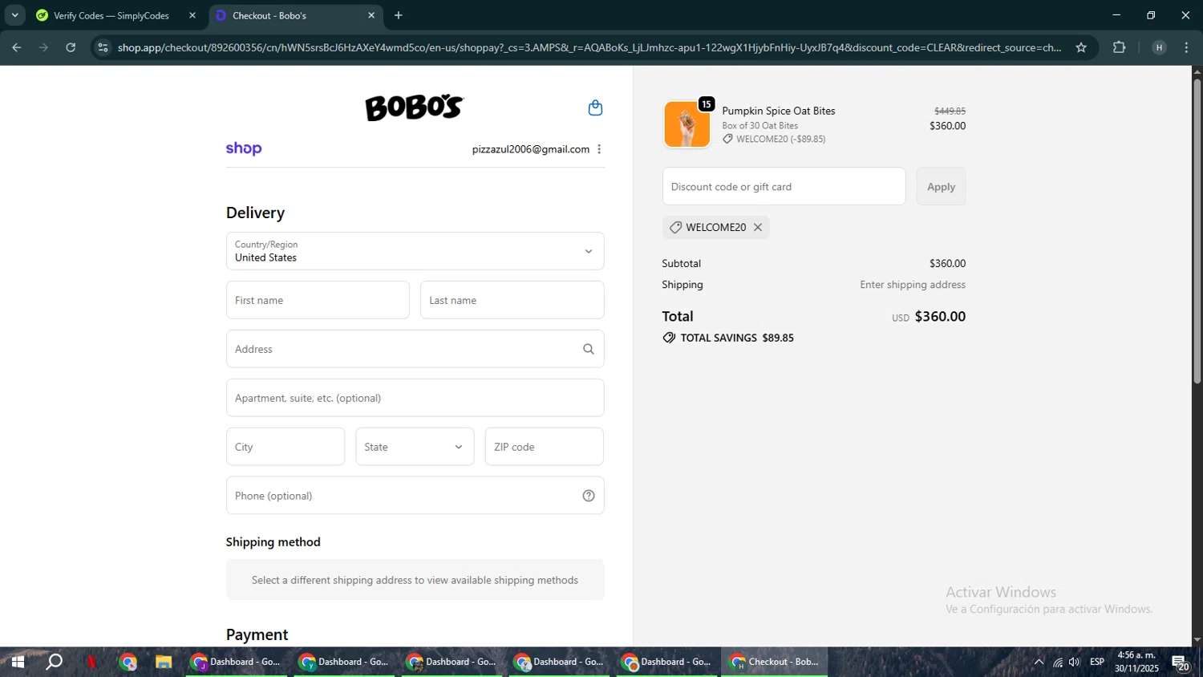The width and height of the screenshot is (1203, 677).
Task: View site information icon in address bar
Action: coord(103,47)
